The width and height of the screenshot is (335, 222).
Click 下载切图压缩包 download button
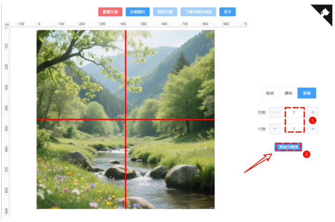coord(198,12)
